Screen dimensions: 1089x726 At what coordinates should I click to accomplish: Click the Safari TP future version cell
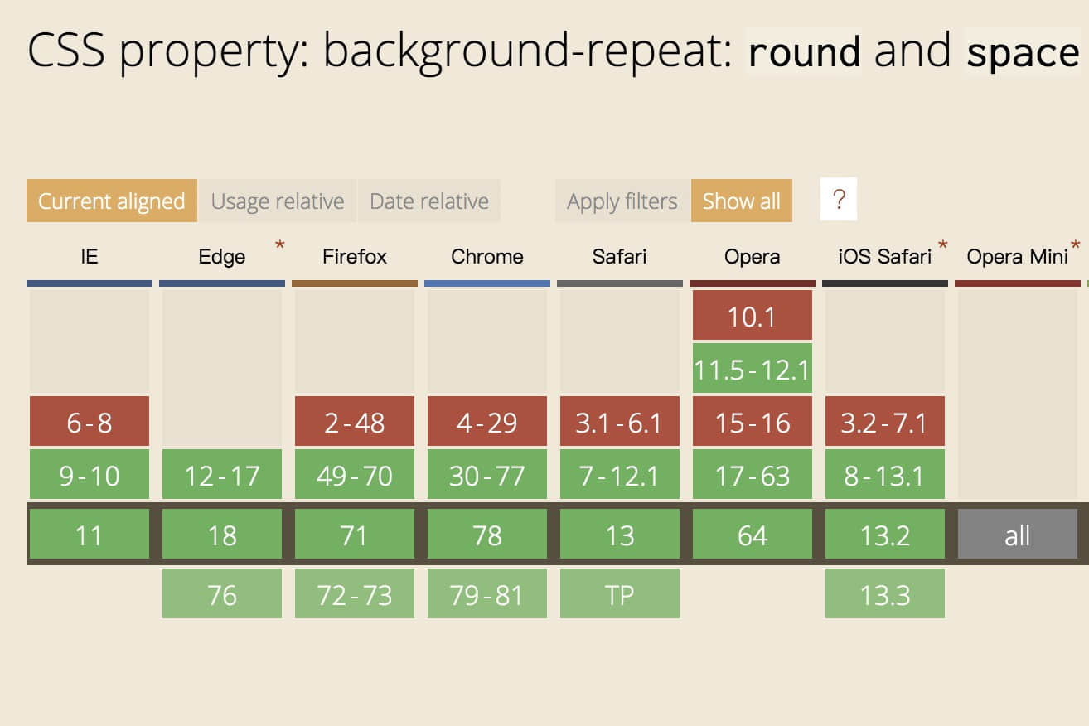(x=620, y=593)
